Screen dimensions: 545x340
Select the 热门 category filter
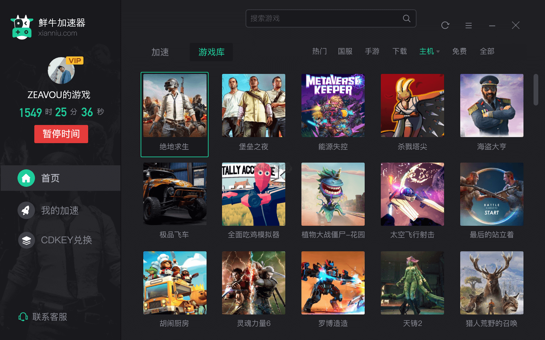coord(319,51)
